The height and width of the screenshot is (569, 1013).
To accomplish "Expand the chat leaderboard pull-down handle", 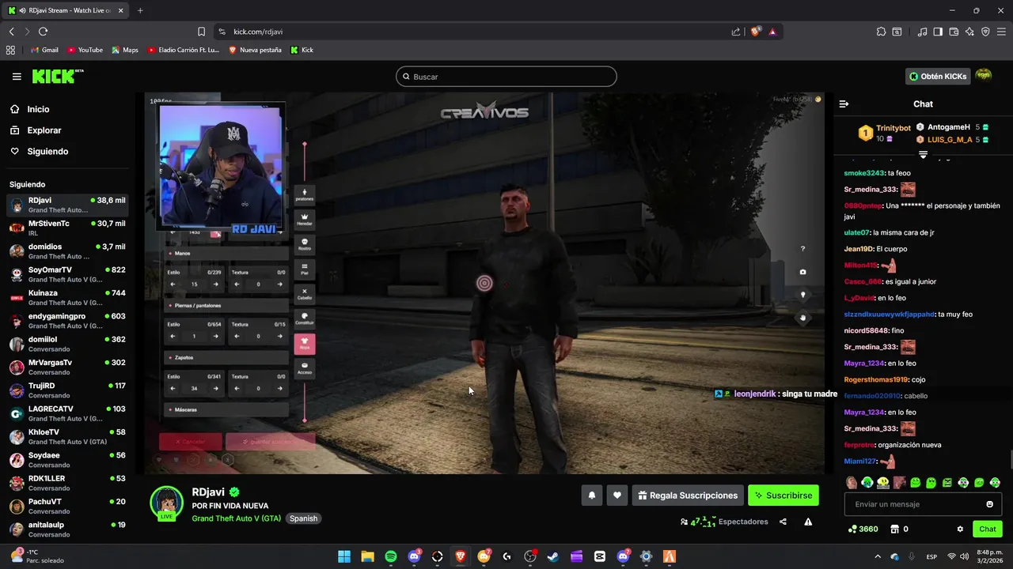I will (x=923, y=154).
